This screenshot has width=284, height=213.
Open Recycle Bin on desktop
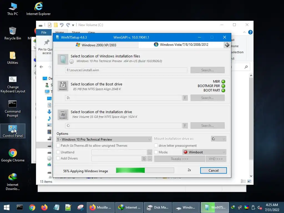(x=12, y=33)
